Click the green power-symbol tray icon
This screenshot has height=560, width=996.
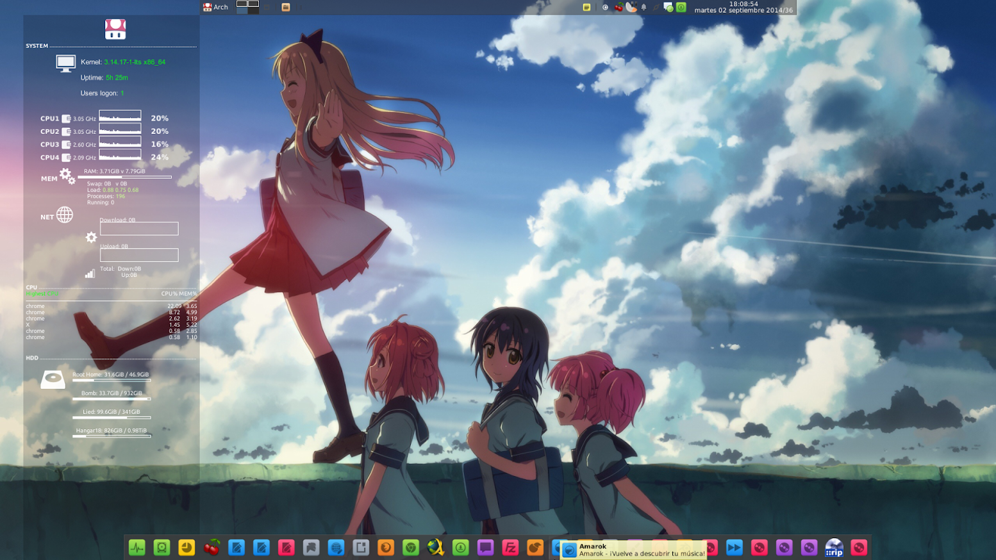coord(681,7)
